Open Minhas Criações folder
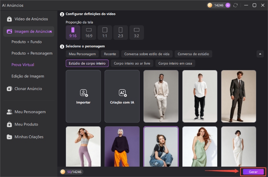The width and height of the screenshot is (268, 177). click(x=29, y=137)
